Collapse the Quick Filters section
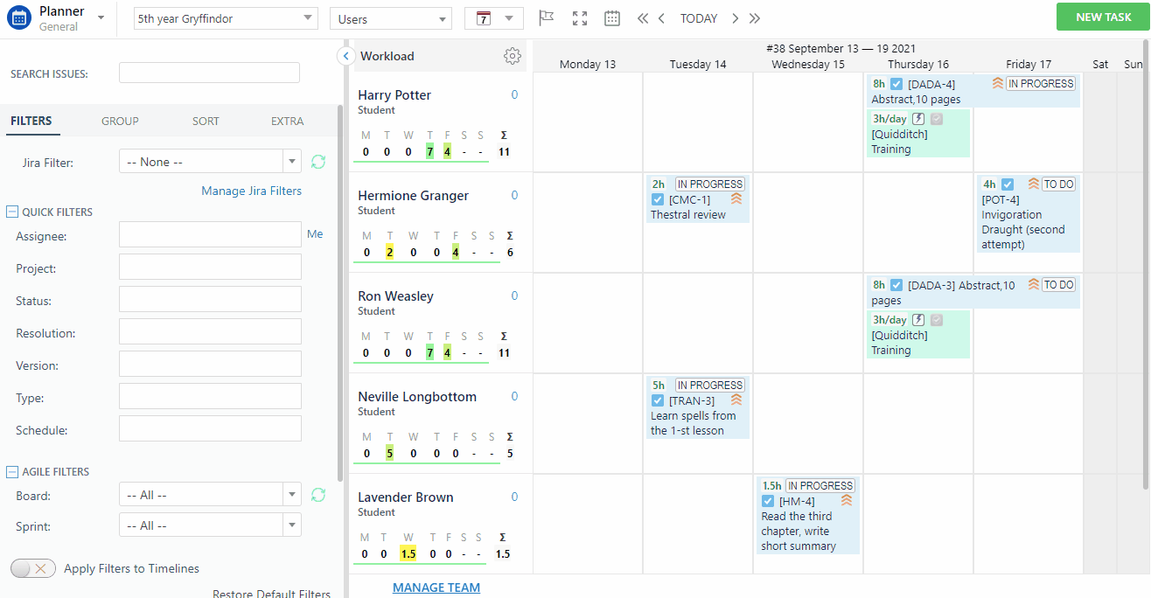This screenshot has height=598, width=1151. pyautogui.click(x=12, y=212)
